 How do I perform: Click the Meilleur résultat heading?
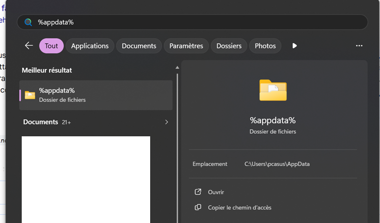click(x=47, y=70)
